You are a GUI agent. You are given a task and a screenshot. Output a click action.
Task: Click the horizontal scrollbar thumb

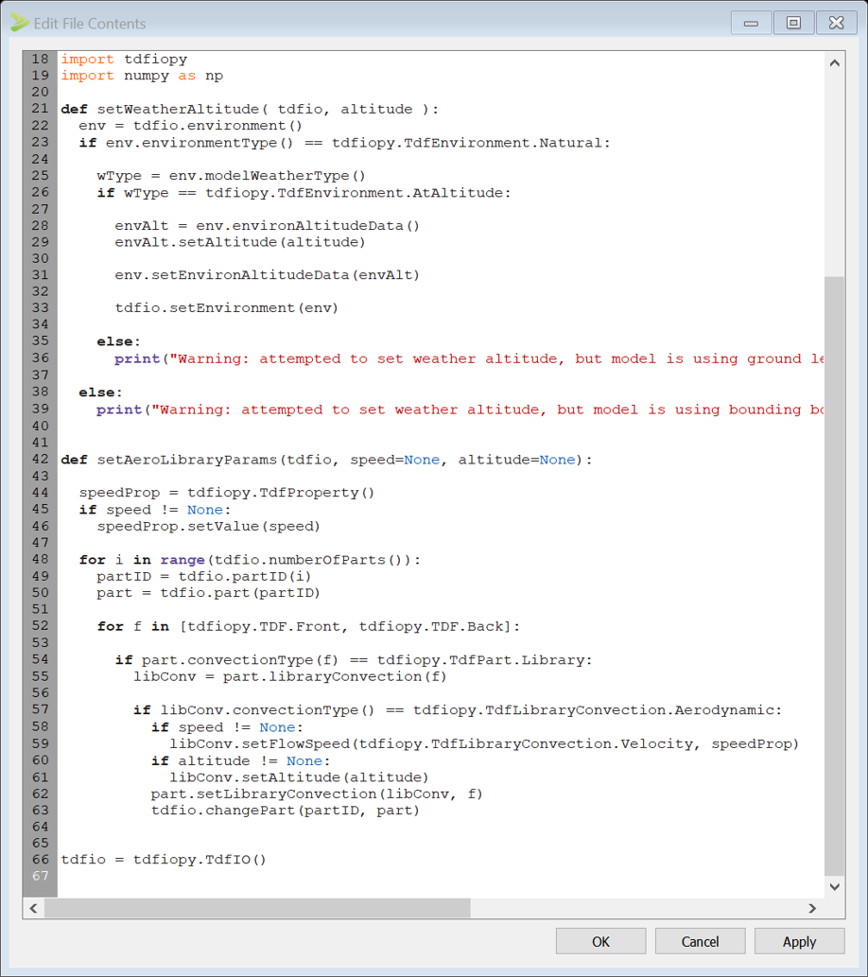coord(257,908)
